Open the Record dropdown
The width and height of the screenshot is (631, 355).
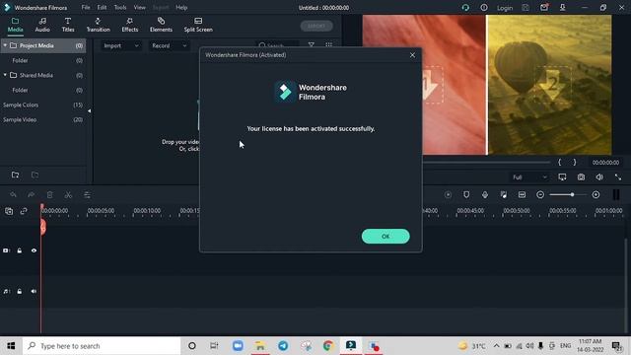(170, 46)
